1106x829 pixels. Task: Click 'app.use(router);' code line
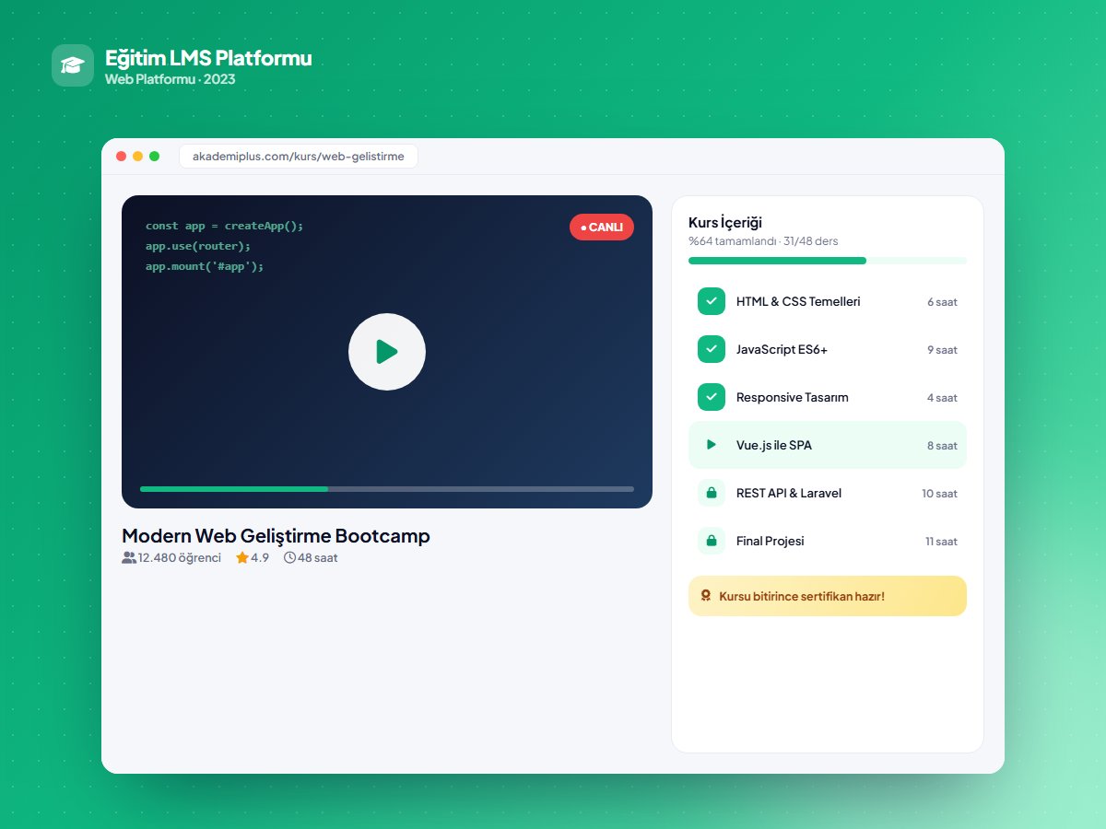point(198,246)
